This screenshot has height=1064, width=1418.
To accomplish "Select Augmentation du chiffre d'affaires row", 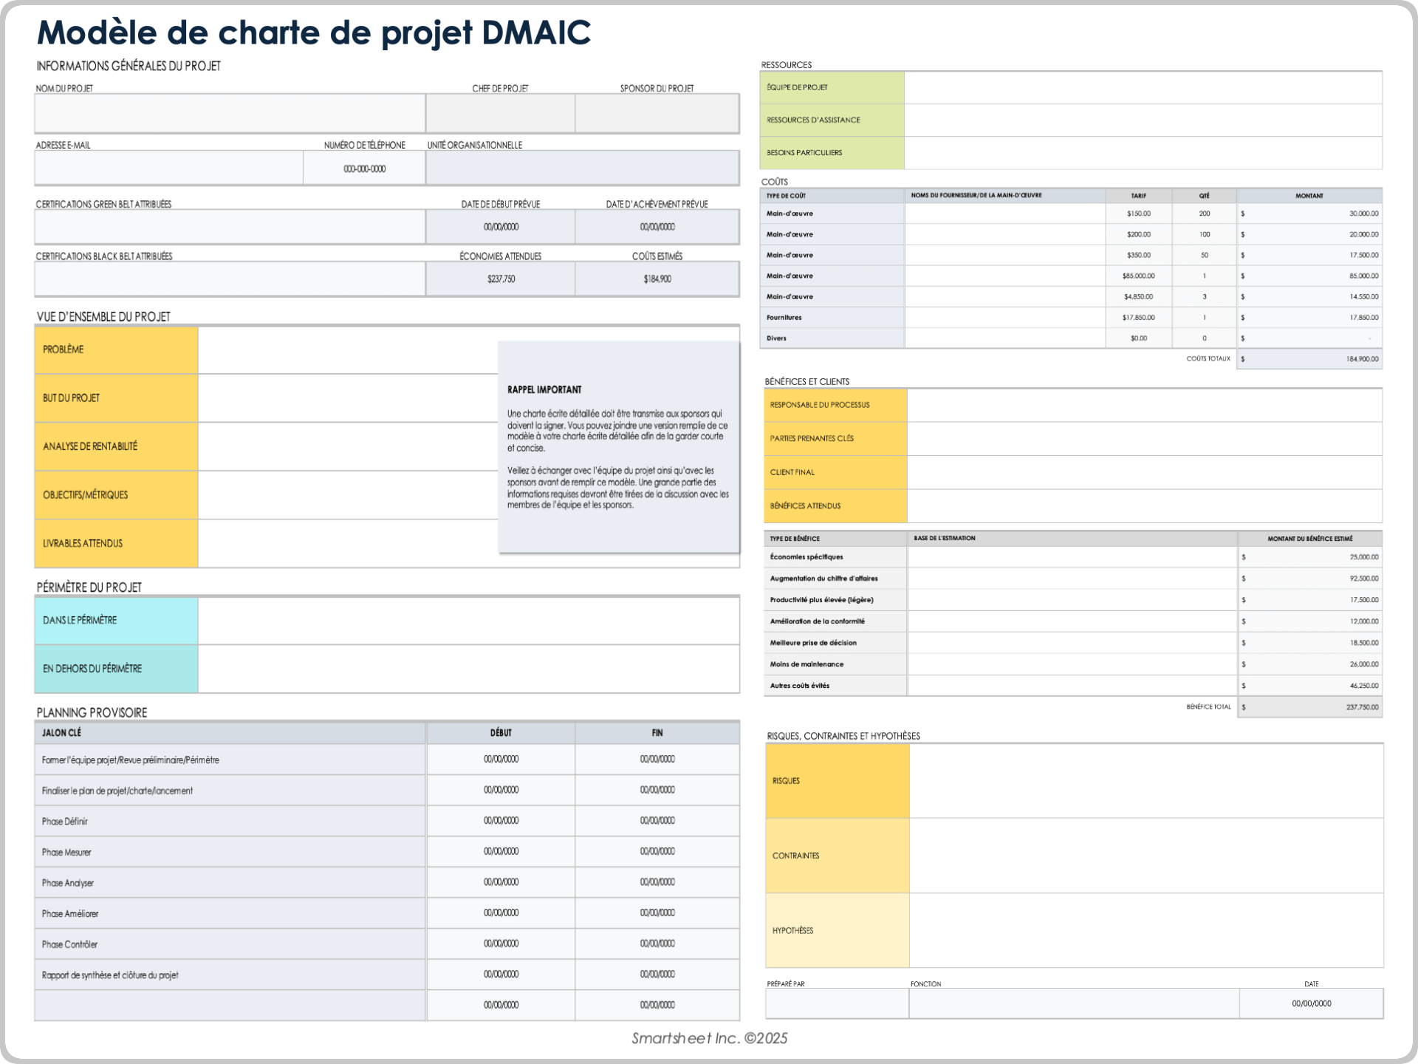I will pyautogui.click(x=1073, y=579).
